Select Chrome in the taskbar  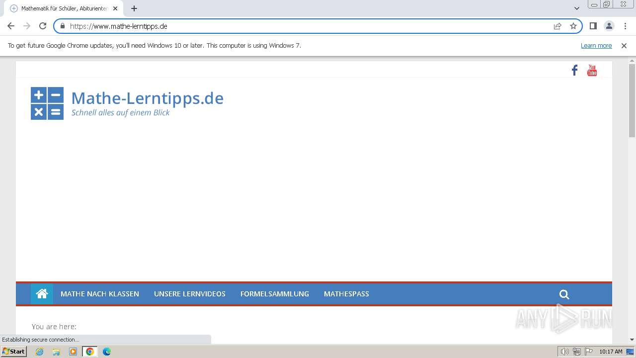point(90,352)
